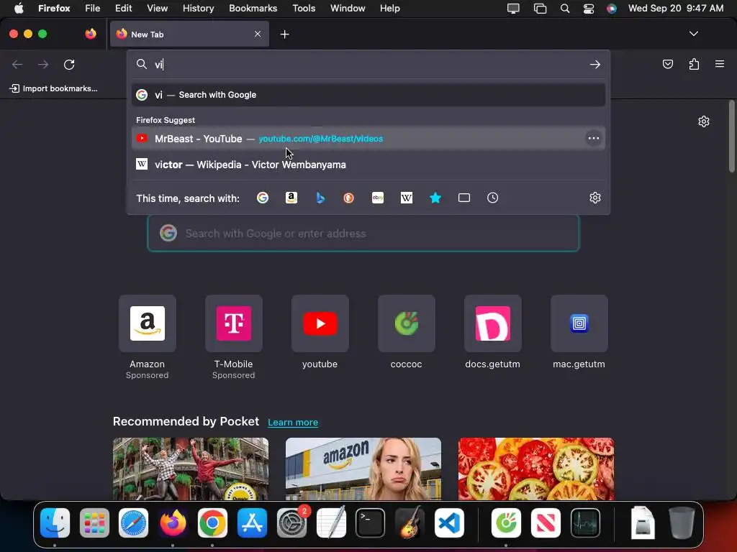Personalize new tab with gear icon
737x552 pixels.
[x=704, y=121]
